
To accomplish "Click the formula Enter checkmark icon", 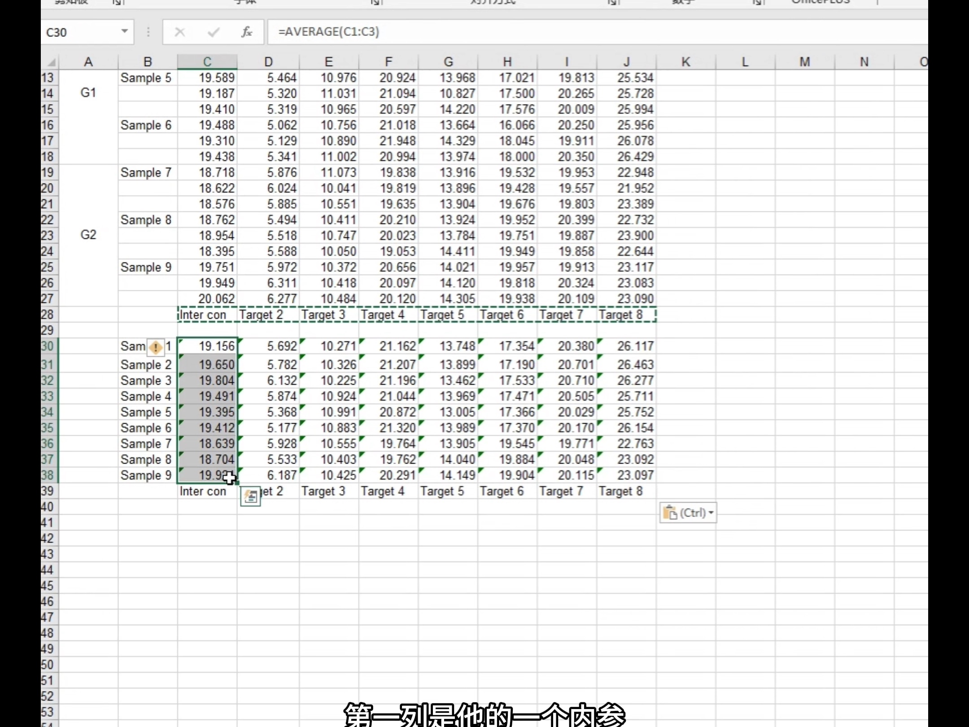I will 214,32.
